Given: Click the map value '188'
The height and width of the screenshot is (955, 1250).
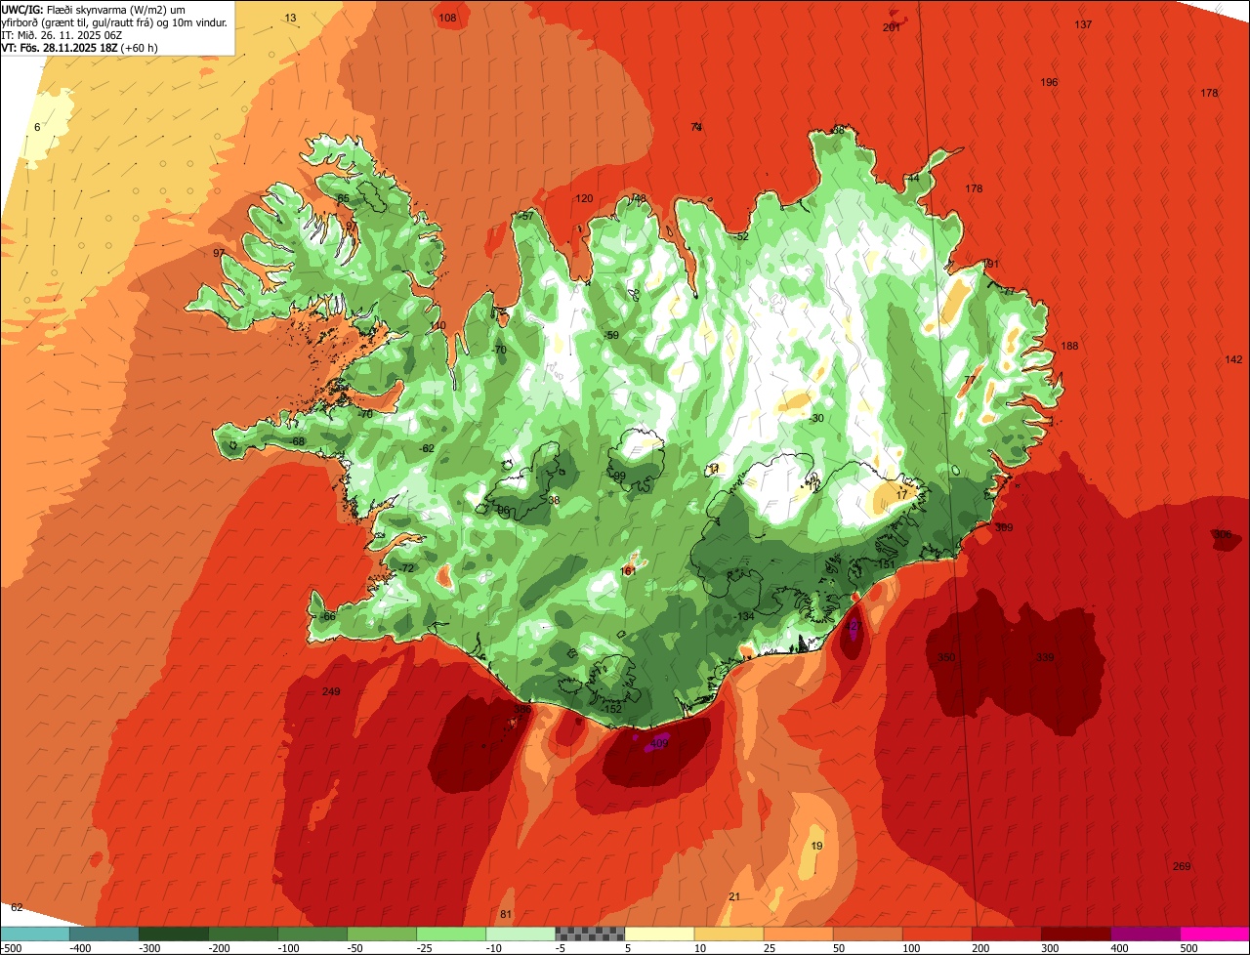Looking at the screenshot, I should [1069, 347].
